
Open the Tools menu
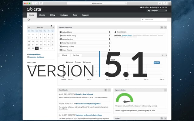tap(75, 15)
